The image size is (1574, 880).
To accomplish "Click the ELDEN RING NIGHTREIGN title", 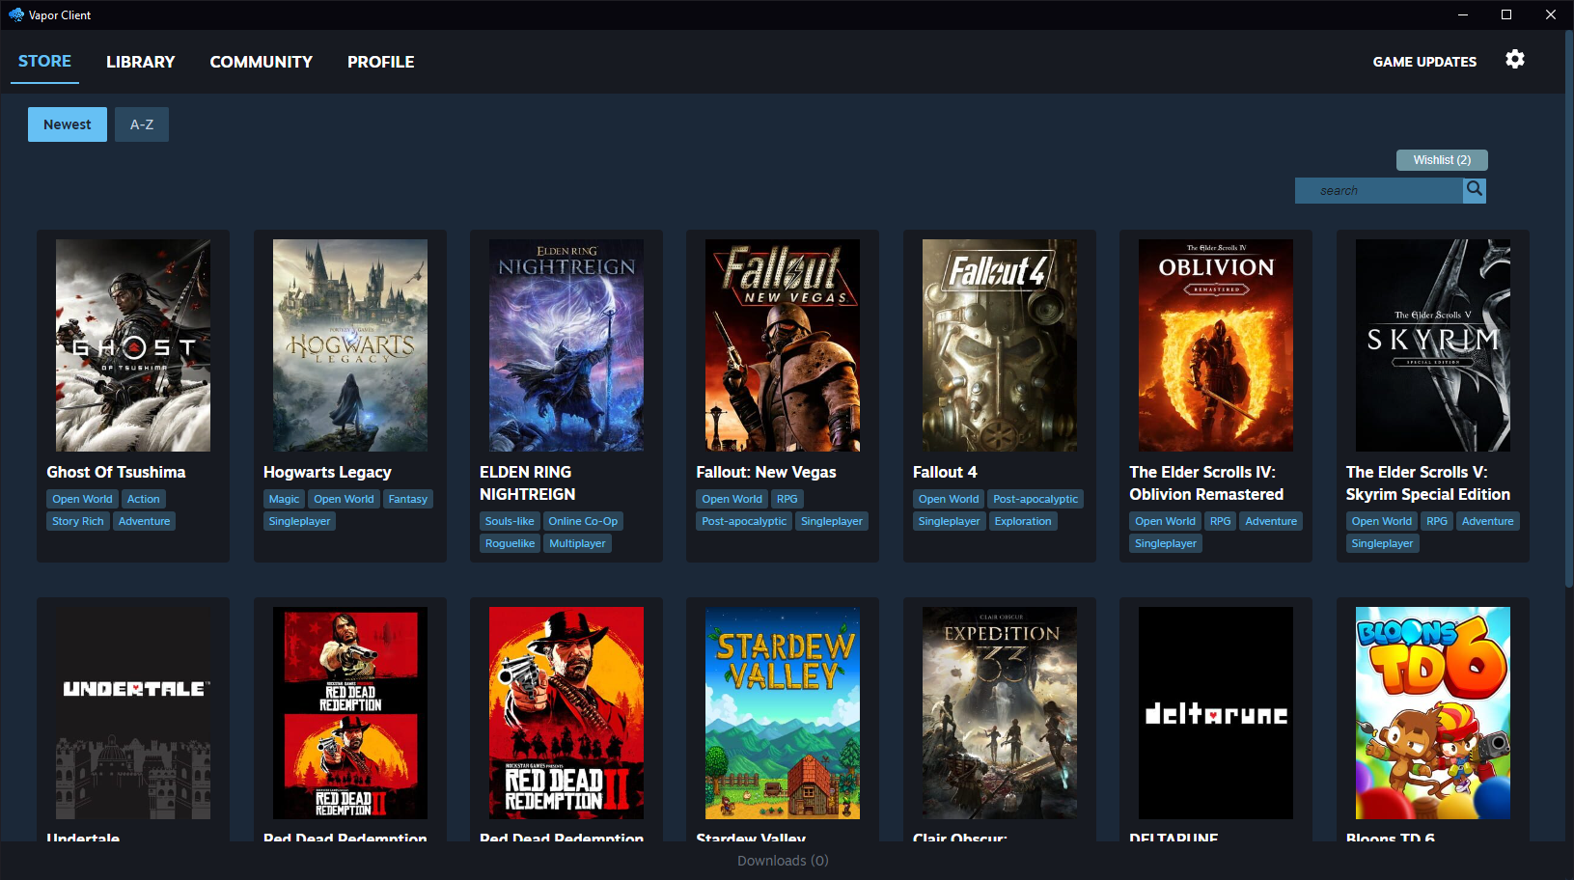I will (528, 482).
